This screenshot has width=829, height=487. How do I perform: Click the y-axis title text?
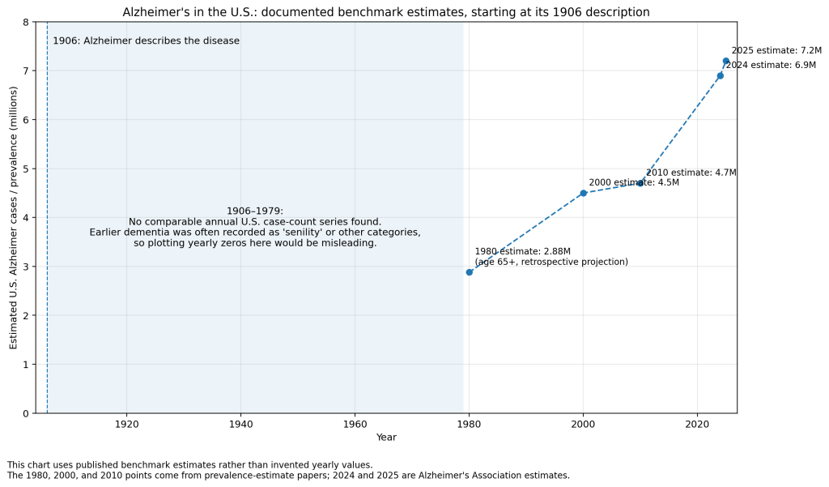14,217
